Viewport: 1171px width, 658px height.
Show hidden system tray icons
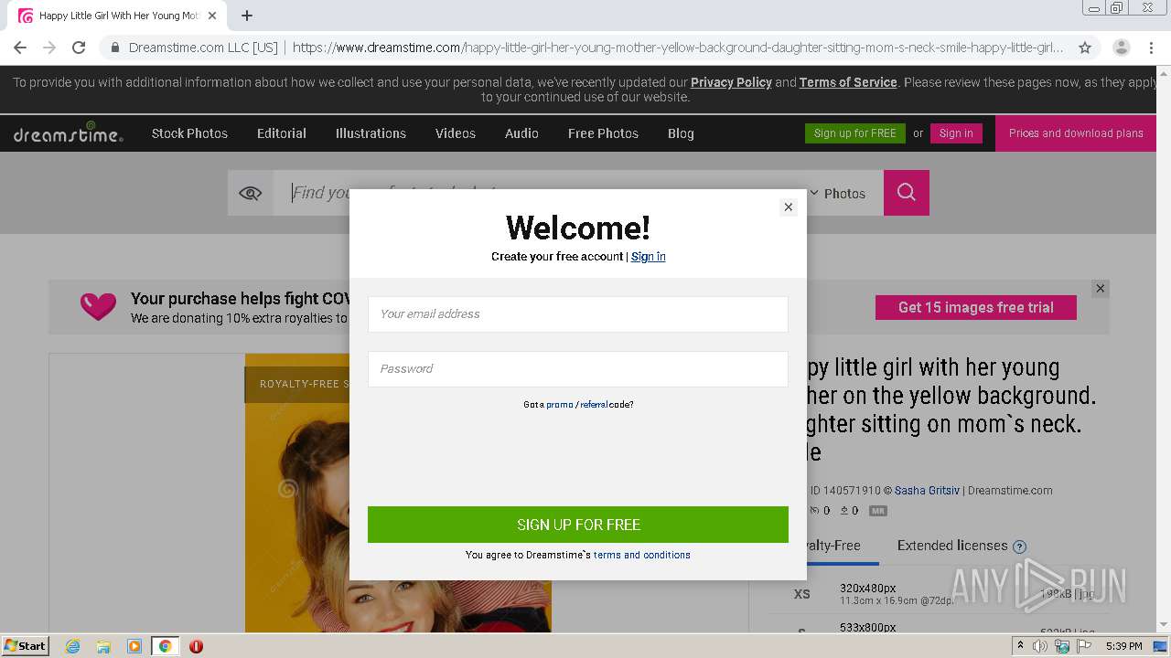click(x=1020, y=645)
